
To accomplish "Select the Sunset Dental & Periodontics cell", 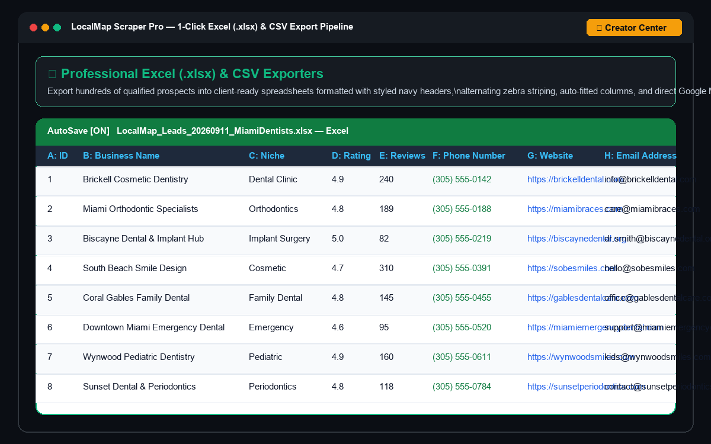I will click(x=139, y=387).
